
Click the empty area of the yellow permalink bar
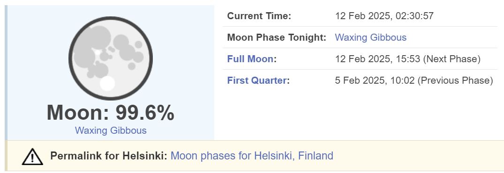tap(418, 156)
